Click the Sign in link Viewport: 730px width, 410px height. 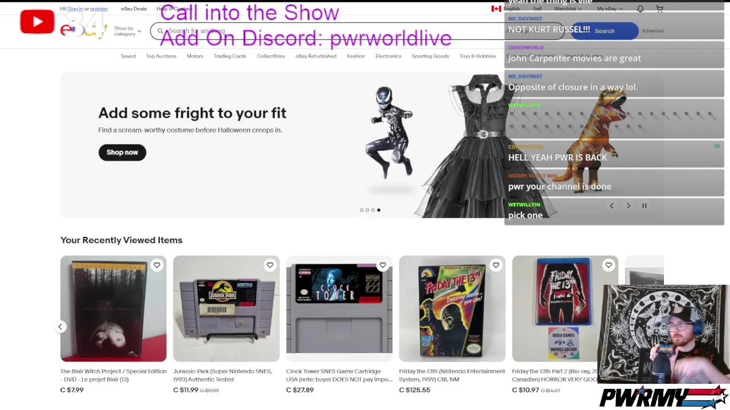75,9
